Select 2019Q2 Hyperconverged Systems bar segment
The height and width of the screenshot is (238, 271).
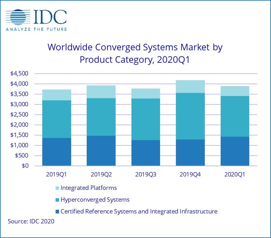pyautogui.click(x=101, y=117)
